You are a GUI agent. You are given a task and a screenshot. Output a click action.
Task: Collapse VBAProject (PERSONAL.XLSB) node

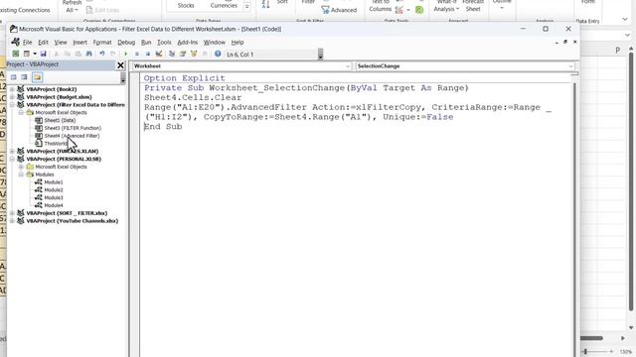12,159
